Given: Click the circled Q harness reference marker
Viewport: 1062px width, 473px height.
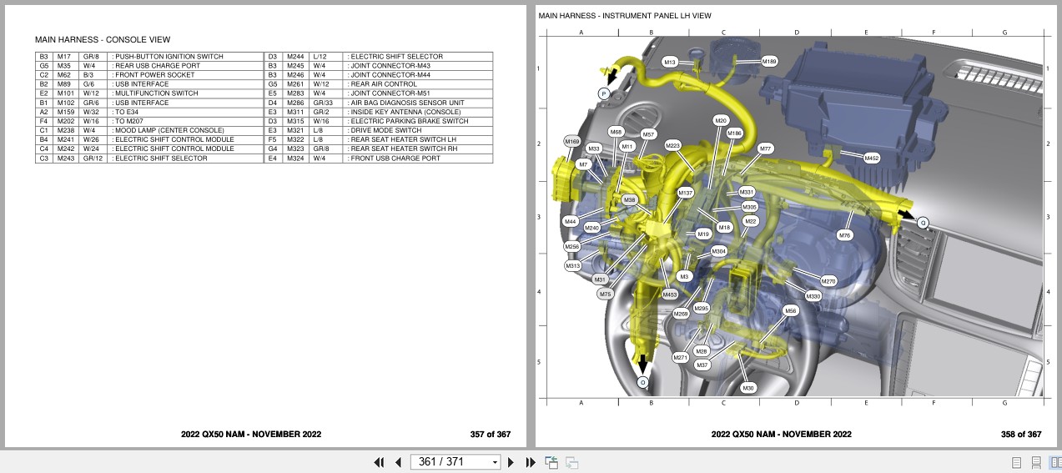Looking at the screenshot, I should click(x=923, y=223).
